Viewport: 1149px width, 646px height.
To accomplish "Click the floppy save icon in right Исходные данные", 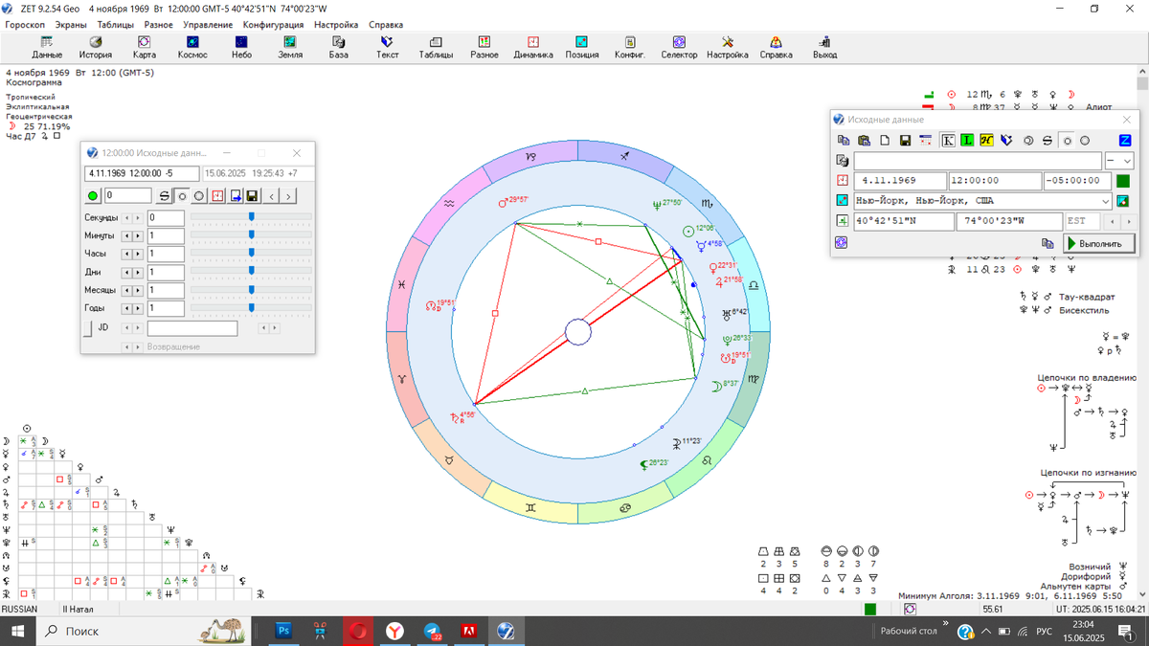I will click(905, 141).
